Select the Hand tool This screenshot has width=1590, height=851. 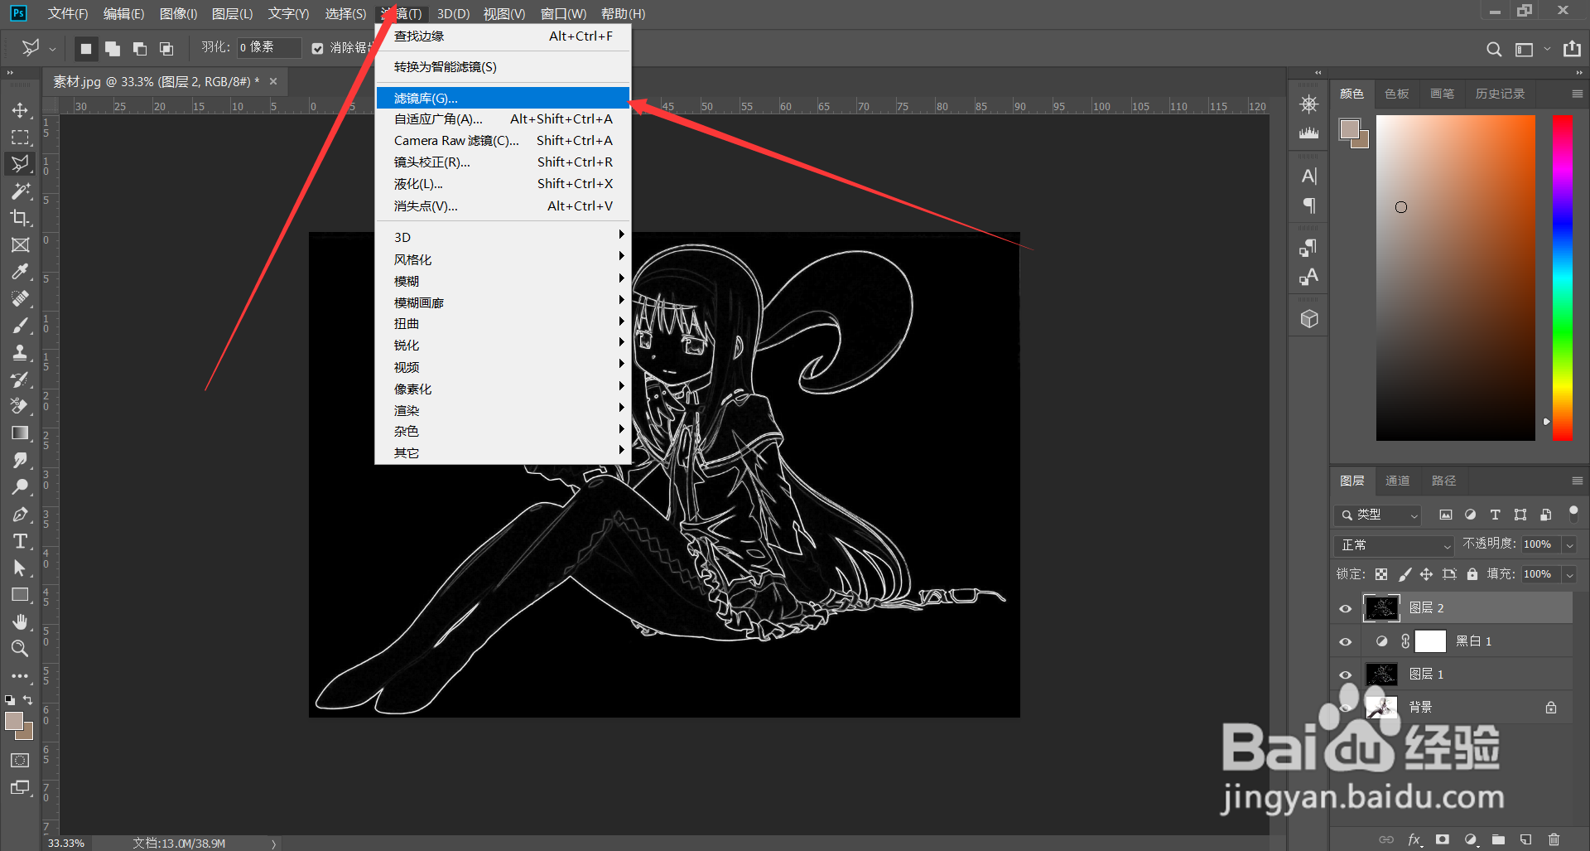click(x=20, y=621)
